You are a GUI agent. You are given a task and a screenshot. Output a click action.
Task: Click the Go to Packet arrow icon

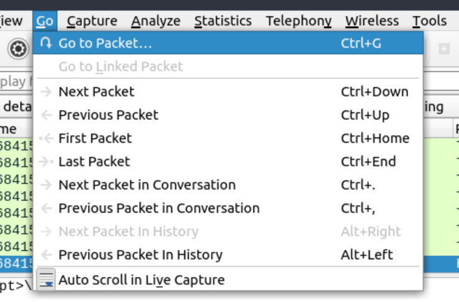click(46, 43)
